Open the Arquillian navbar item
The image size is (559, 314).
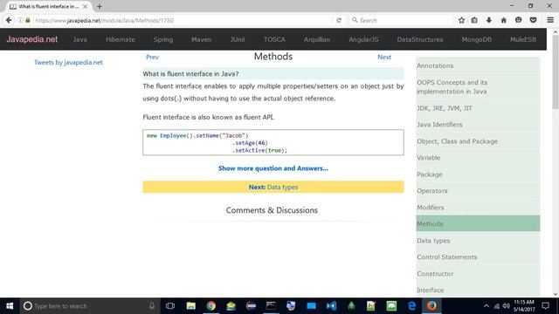[x=317, y=39]
